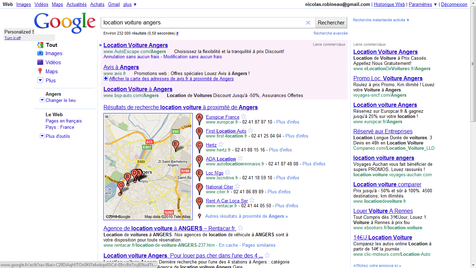Open Gmail from the top navigation bar
The width and height of the screenshot is (476, 268).
pos(114,5)
